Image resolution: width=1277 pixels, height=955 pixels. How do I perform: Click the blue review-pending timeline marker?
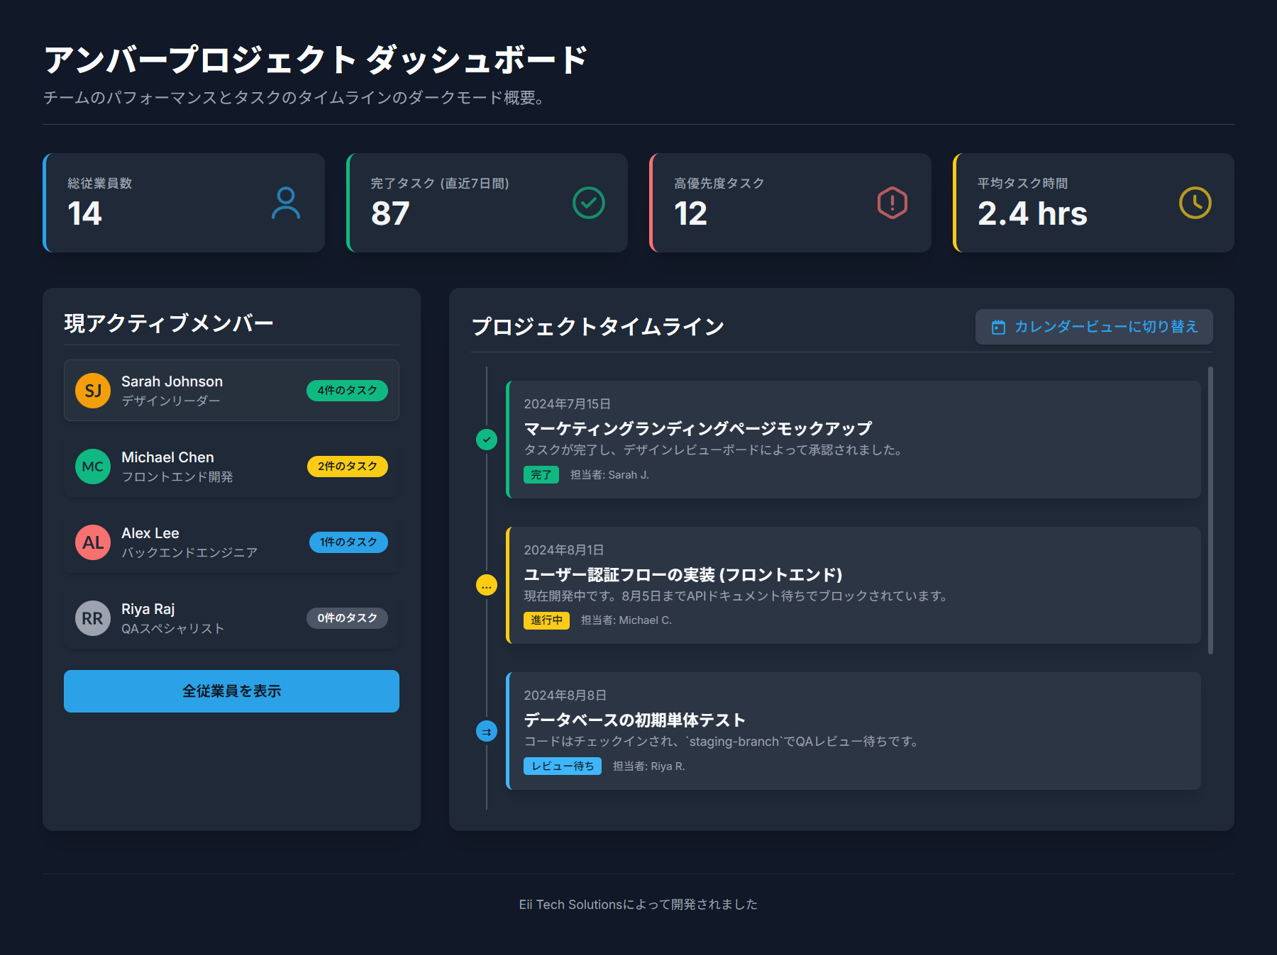pyautogui.click(x=487, y=731)
